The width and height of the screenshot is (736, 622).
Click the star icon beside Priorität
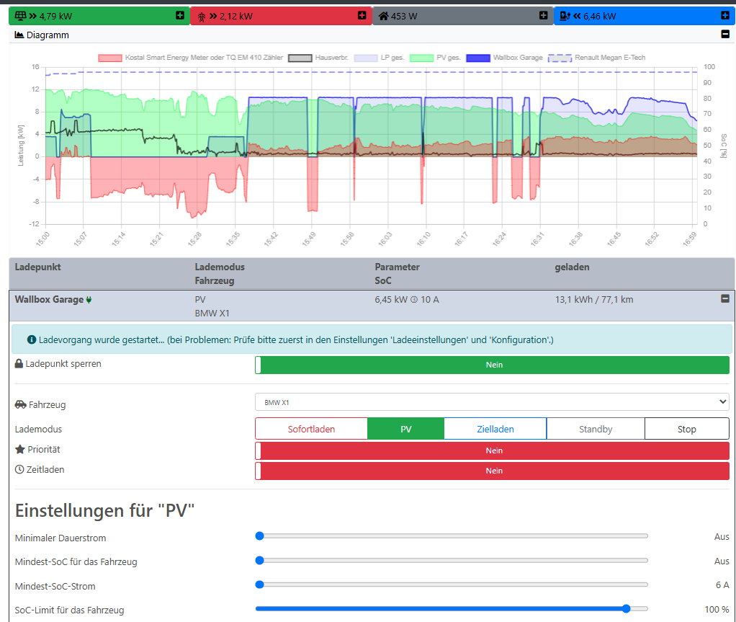[20, 450]
